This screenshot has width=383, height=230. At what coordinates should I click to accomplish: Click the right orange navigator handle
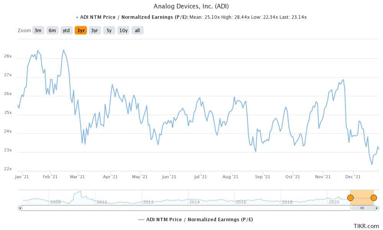pos(373,198)
